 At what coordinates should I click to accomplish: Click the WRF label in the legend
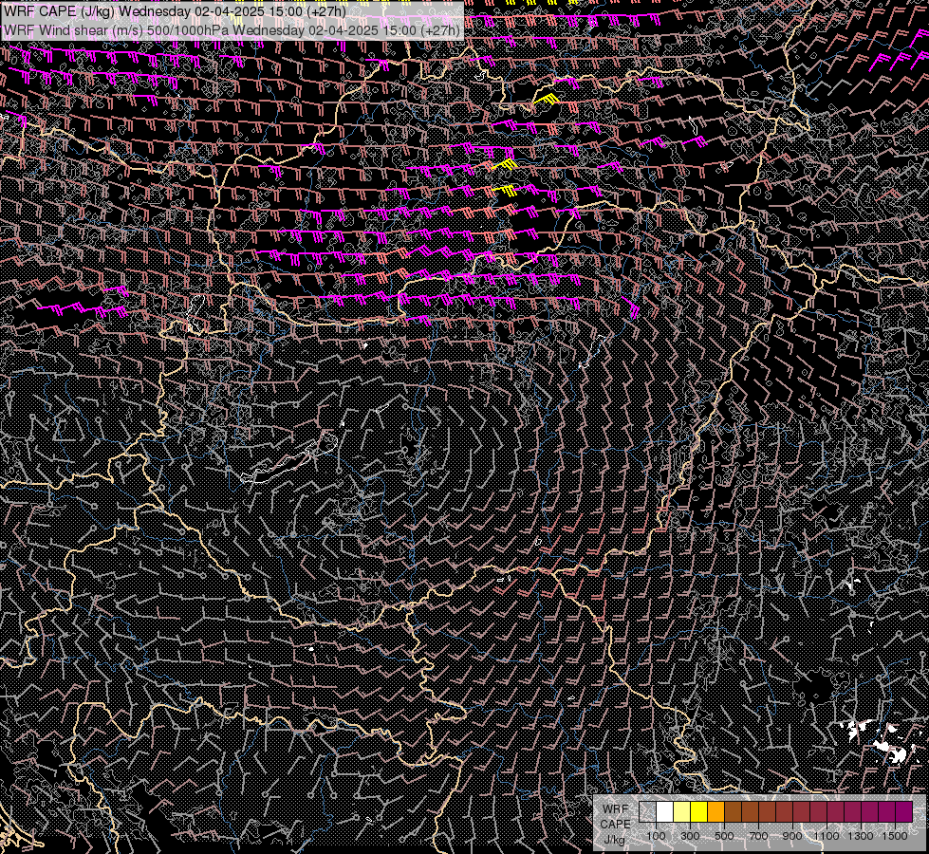[616, 809]
